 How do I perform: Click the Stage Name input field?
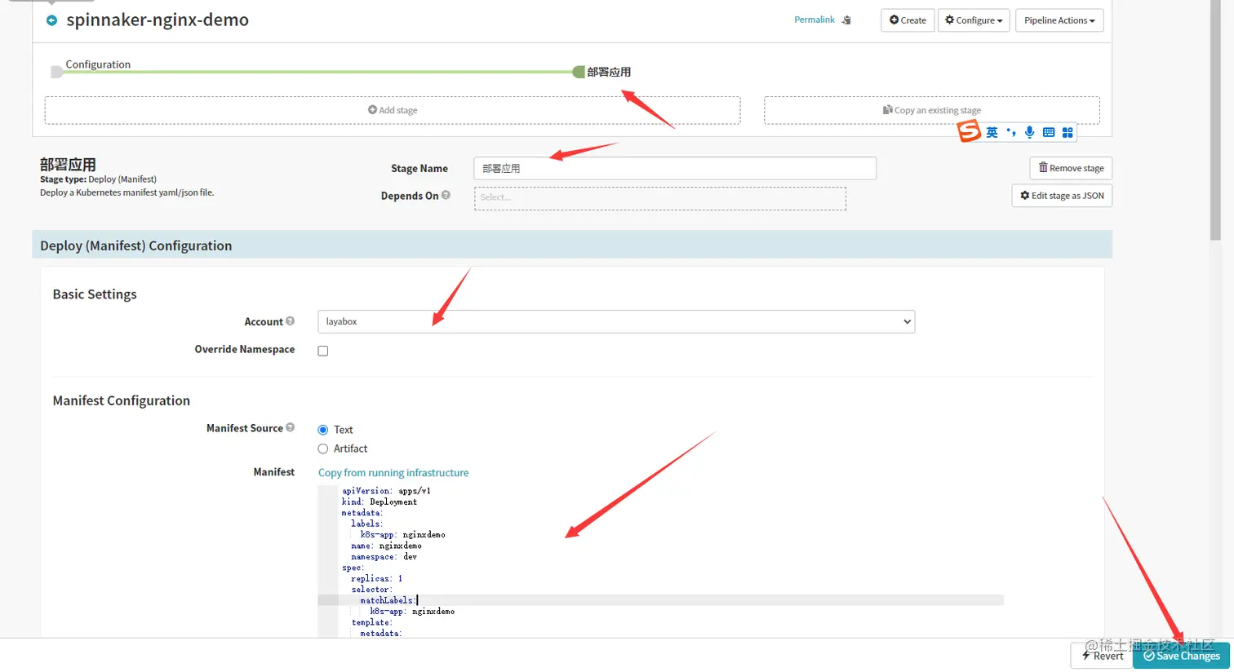click(675, 168)
